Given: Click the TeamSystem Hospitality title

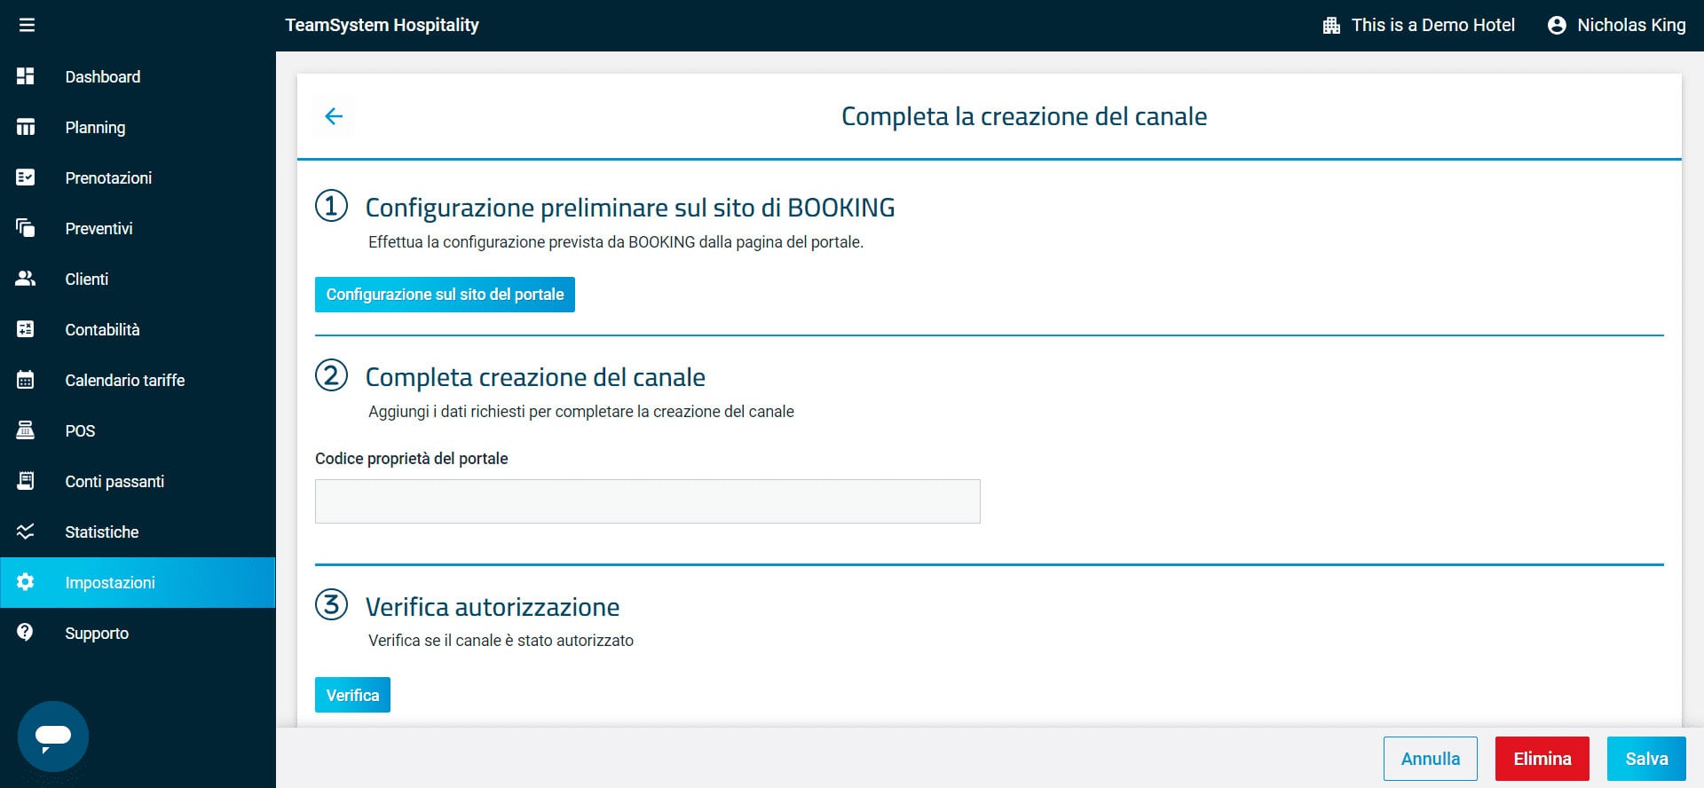Looking at the screenshot, I should [382, 25].
